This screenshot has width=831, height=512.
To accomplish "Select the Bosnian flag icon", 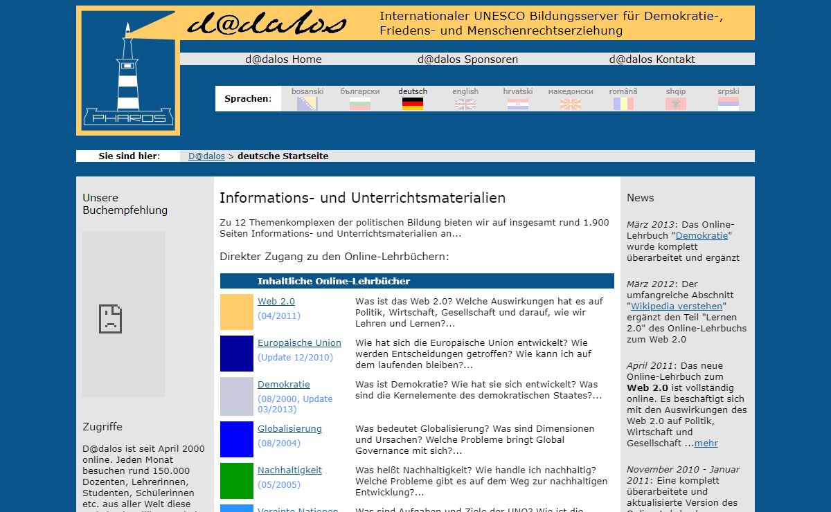I will [307, 104].
